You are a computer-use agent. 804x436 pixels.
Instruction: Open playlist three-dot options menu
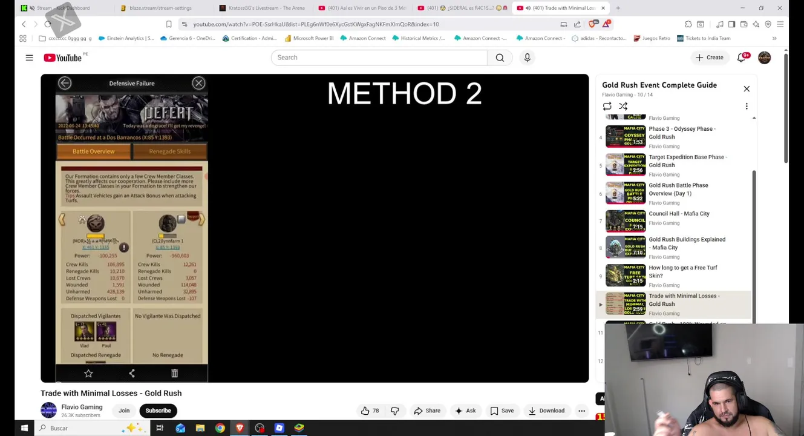747,107
